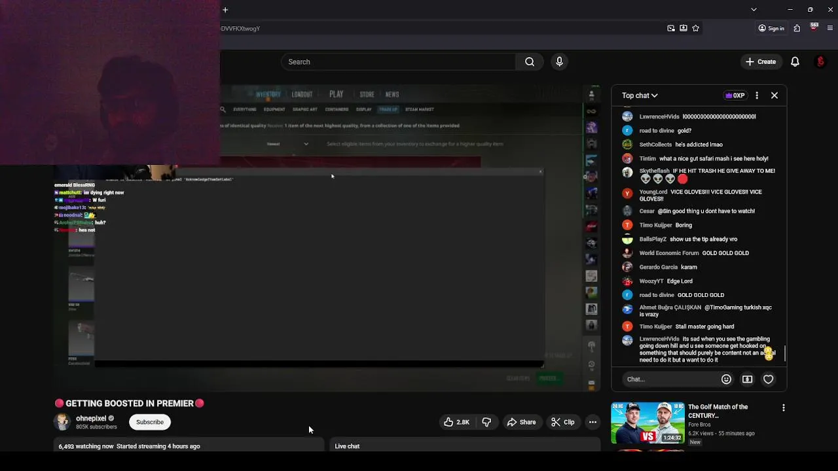Viewport: 838px width, 471px height.
Task: Share the ohnepixel livestream
Action: tap(522, 422)
